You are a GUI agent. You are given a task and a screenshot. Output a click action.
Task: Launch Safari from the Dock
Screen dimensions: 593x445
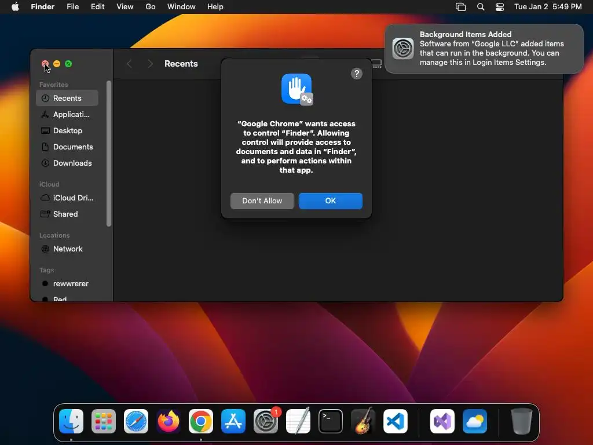(x=136, y=421)
